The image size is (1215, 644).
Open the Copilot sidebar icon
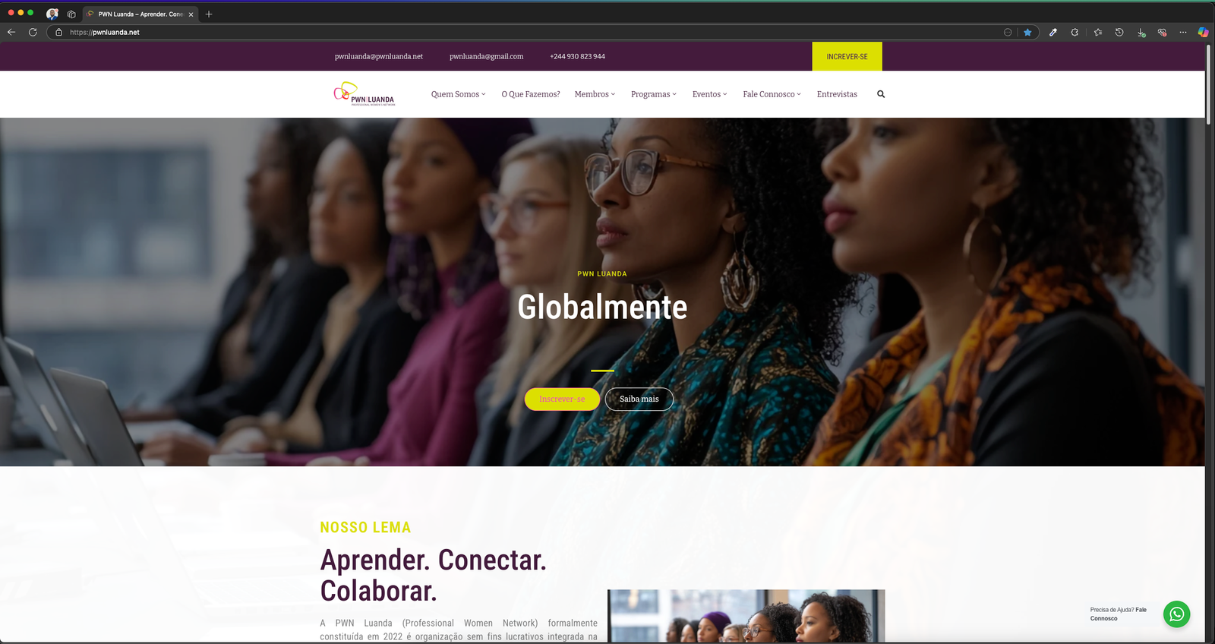point(1203,32)
